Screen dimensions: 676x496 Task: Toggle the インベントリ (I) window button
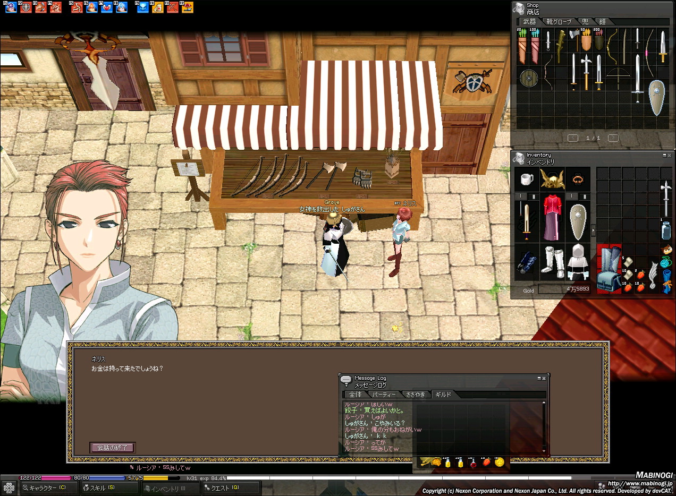pos(170,488)
